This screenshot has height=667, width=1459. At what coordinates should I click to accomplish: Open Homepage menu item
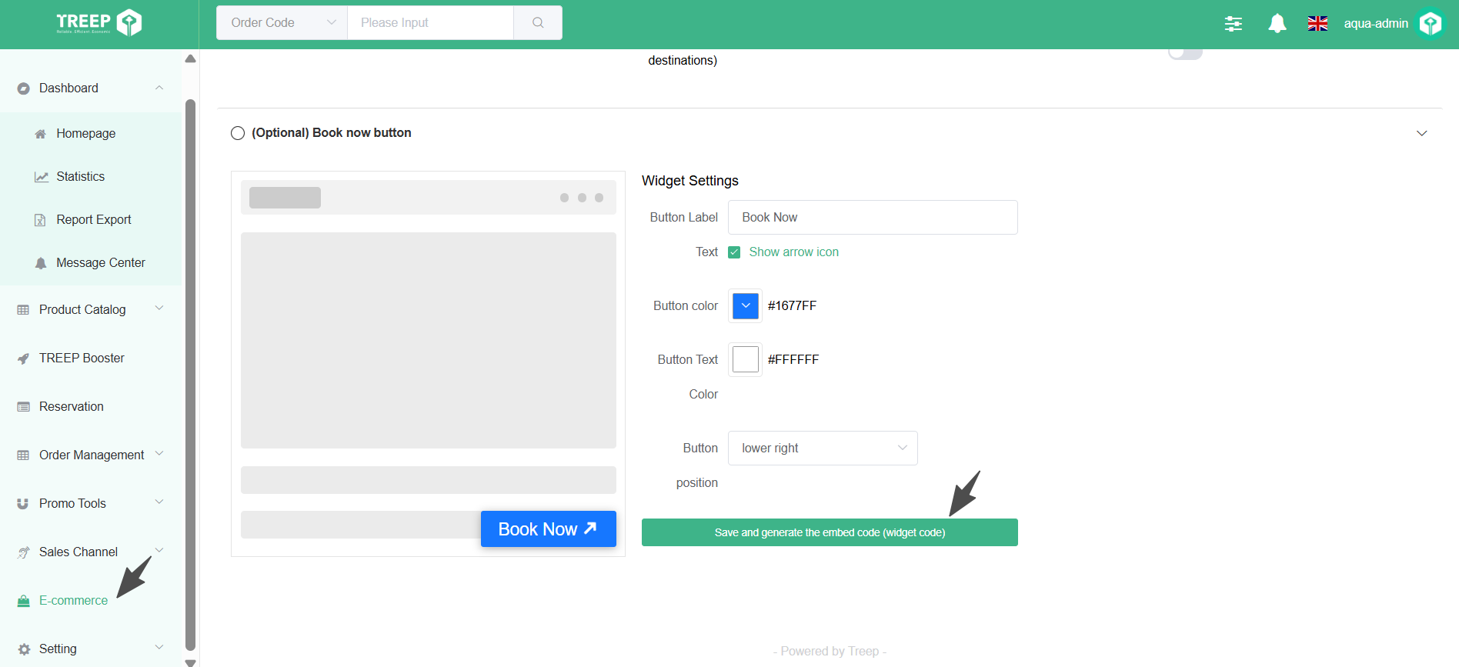(x=91, y=134)
